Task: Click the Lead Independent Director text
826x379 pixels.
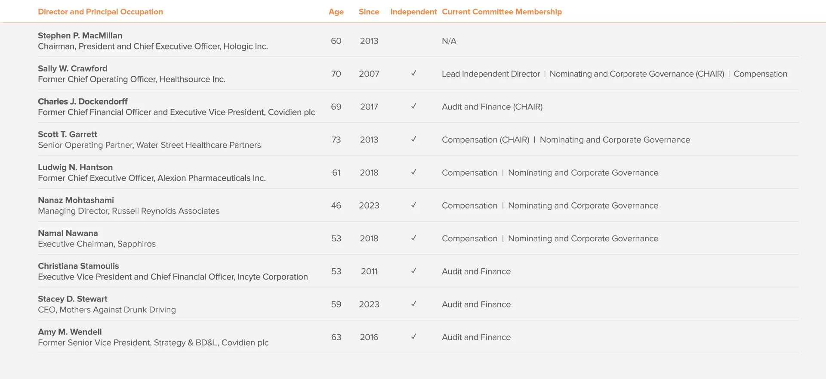Action: tap(490, 74)
